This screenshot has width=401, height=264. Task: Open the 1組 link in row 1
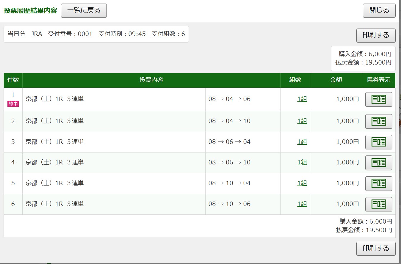[x=302, y=99]
